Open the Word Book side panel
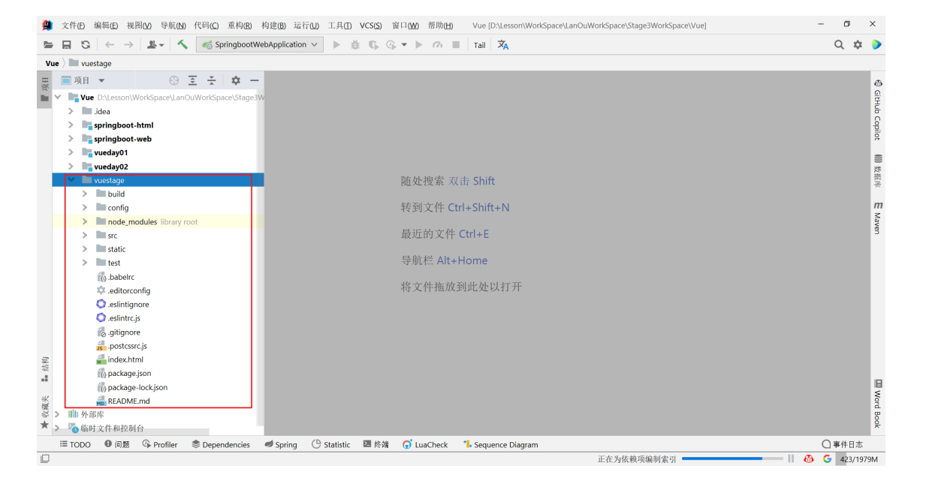This screenshot has width=926, height=487. pos(878,403)
